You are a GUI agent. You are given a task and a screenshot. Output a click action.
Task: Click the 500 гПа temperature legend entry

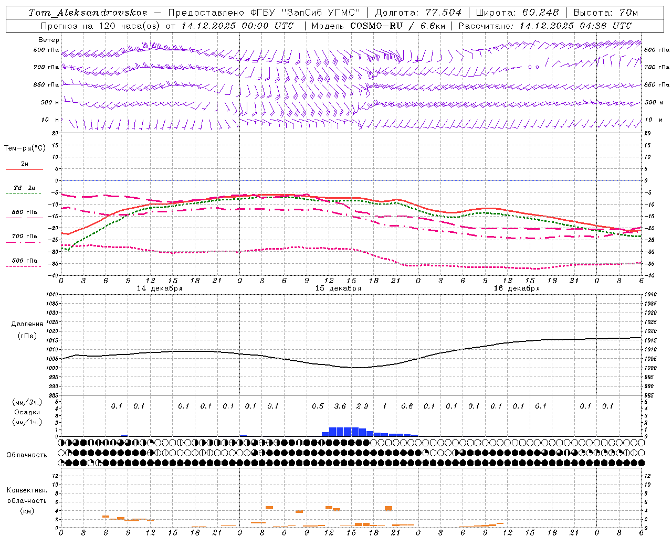point(25,261)
